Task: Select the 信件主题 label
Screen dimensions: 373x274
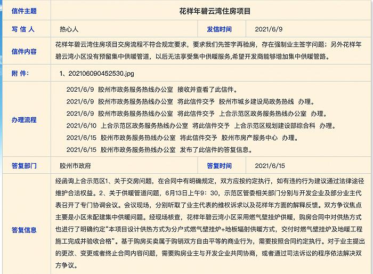Action: coord(24,11)
